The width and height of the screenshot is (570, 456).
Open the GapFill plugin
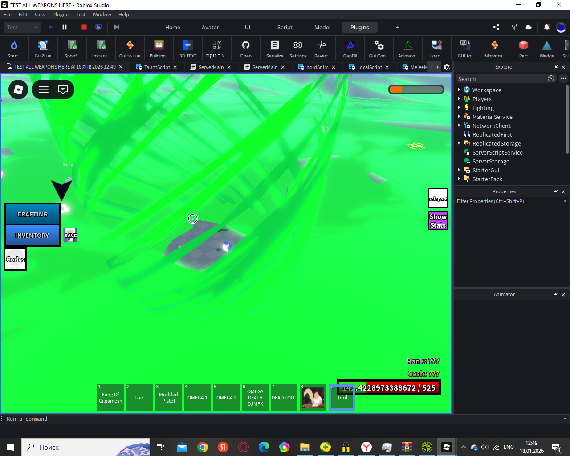pyautogui.click(x=350, y=49)
